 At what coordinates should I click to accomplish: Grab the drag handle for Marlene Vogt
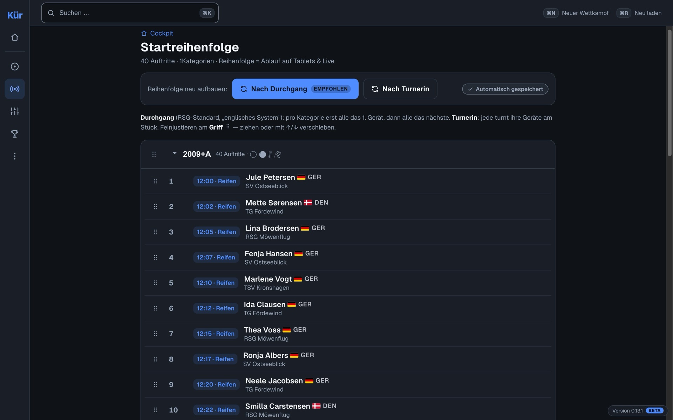pos(155,283)
